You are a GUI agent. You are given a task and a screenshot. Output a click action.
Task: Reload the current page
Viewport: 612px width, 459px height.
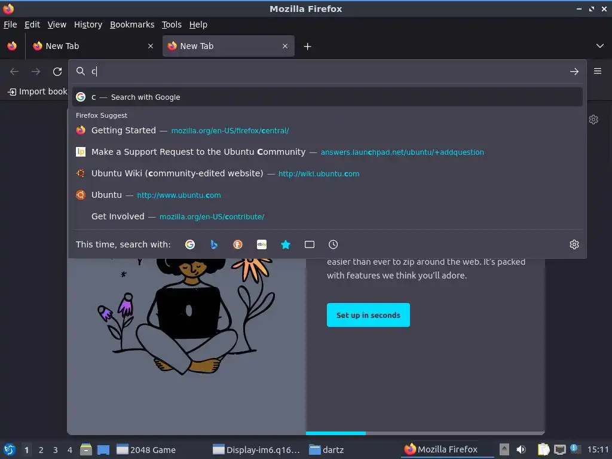coord(57,72)
